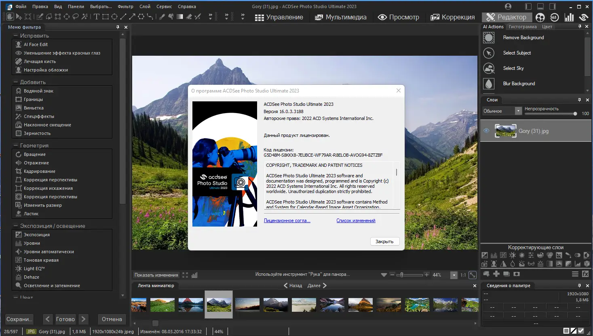Open the Dashboard bar-chart mode icon

569,17
